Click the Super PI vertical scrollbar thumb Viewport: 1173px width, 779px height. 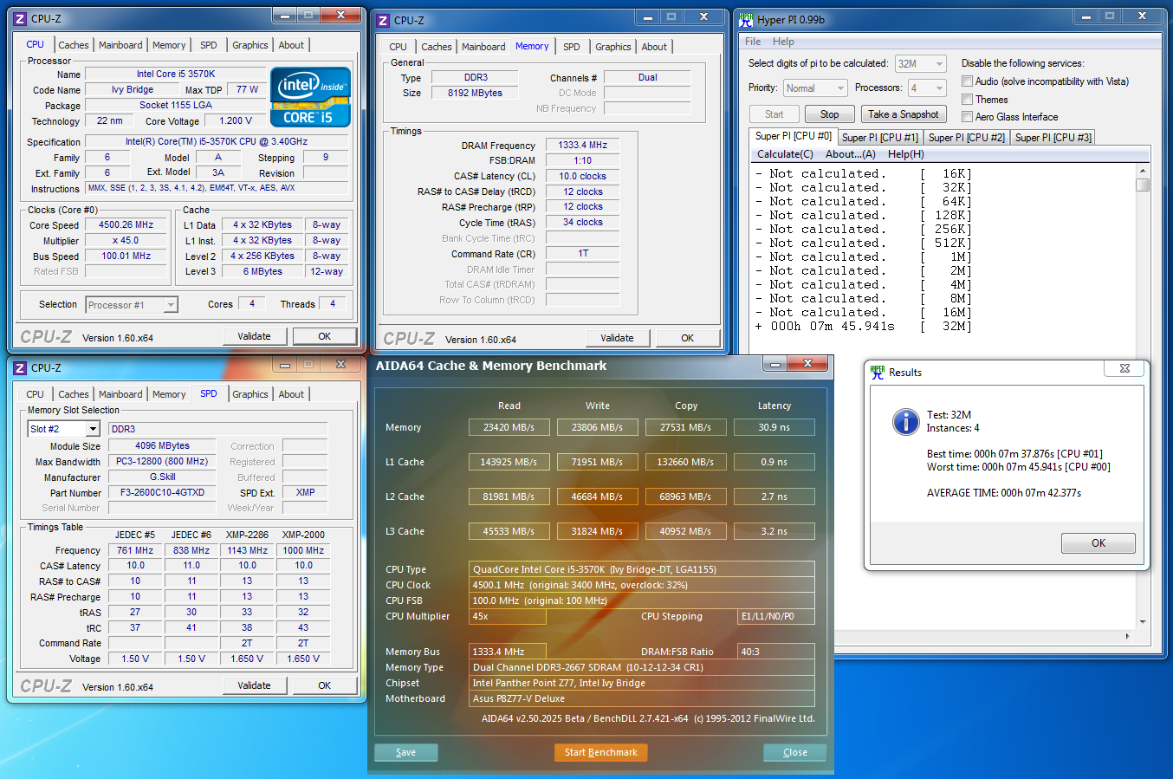coord(1143,185)
